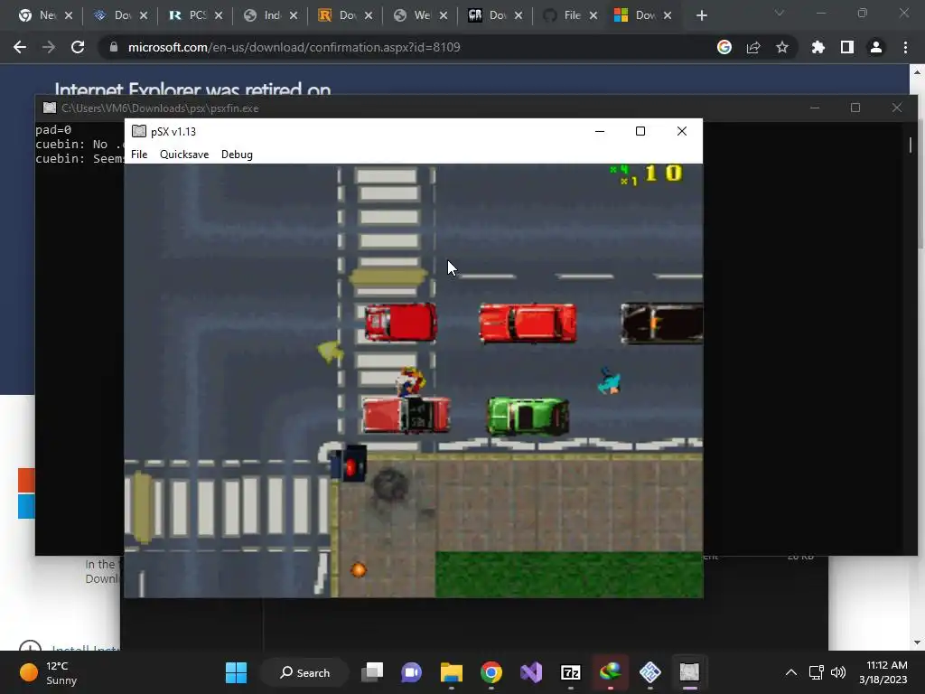The image size is (925, 694).
Task: Bookmark this page with the star icon
Action: pos(782,47)
